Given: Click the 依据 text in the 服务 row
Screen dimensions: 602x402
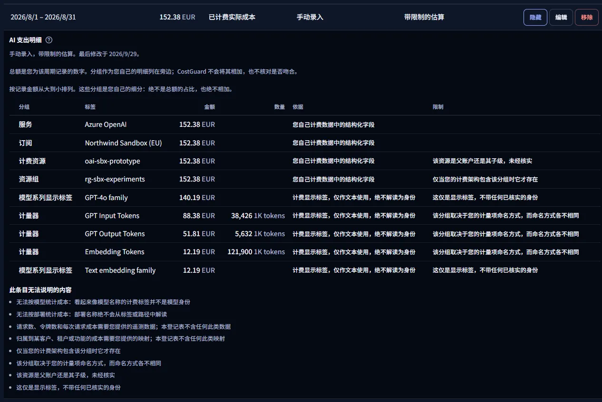Looking at the screenshot, I should 334,125.
